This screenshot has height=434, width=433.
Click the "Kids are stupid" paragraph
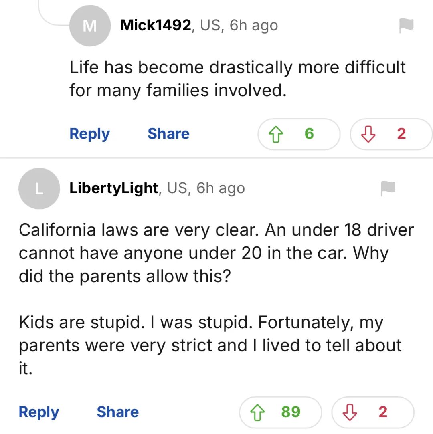point(210,345)
